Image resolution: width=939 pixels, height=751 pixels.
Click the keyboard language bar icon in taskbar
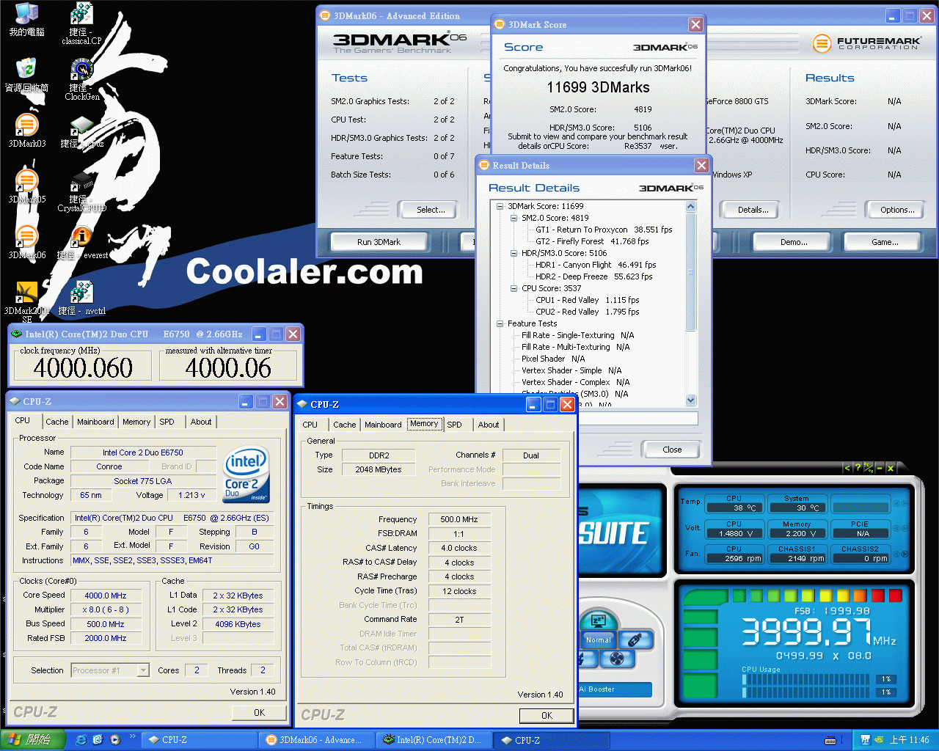(830, 740)
